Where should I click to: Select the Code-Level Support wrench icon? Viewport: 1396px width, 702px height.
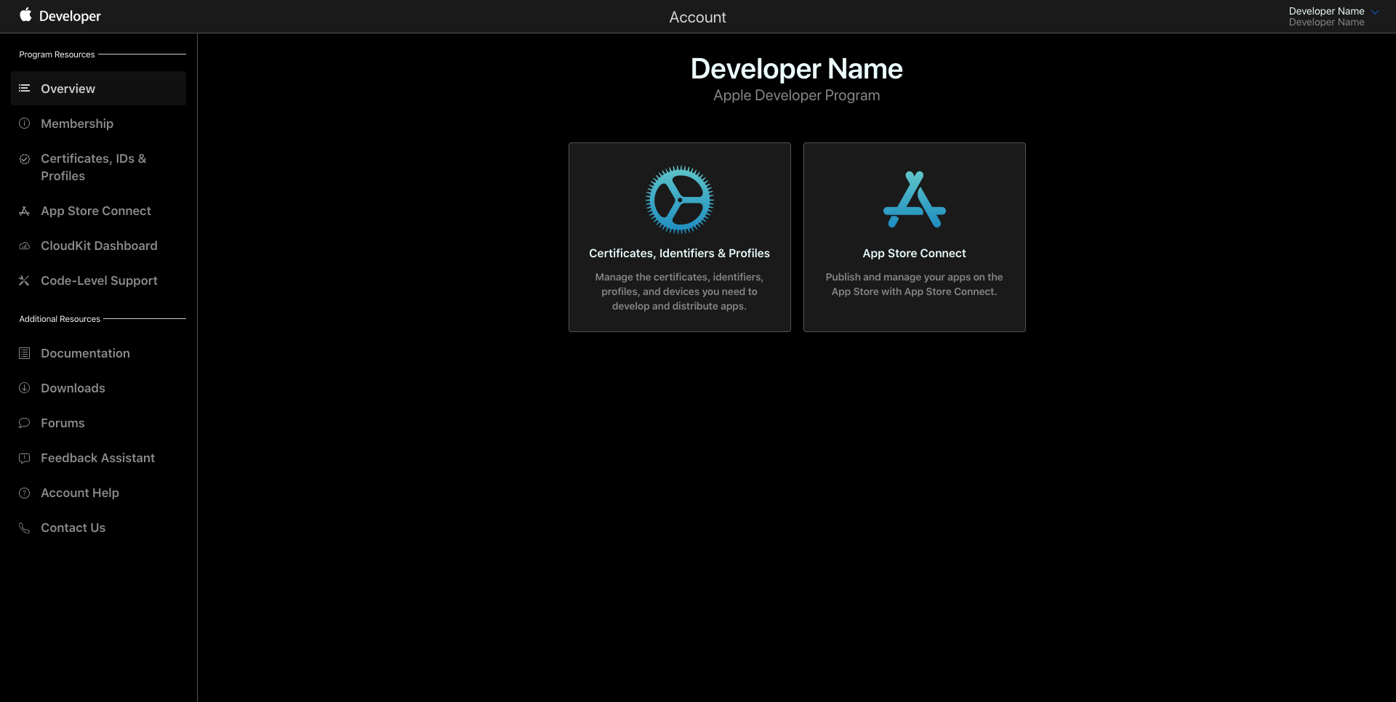24,281
